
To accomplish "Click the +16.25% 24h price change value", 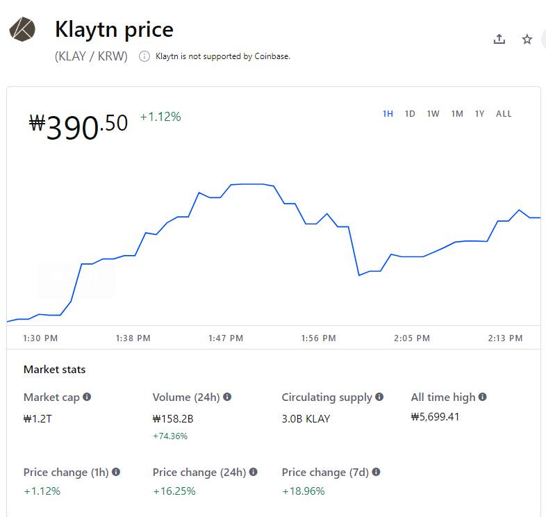I will pos(174,491).
